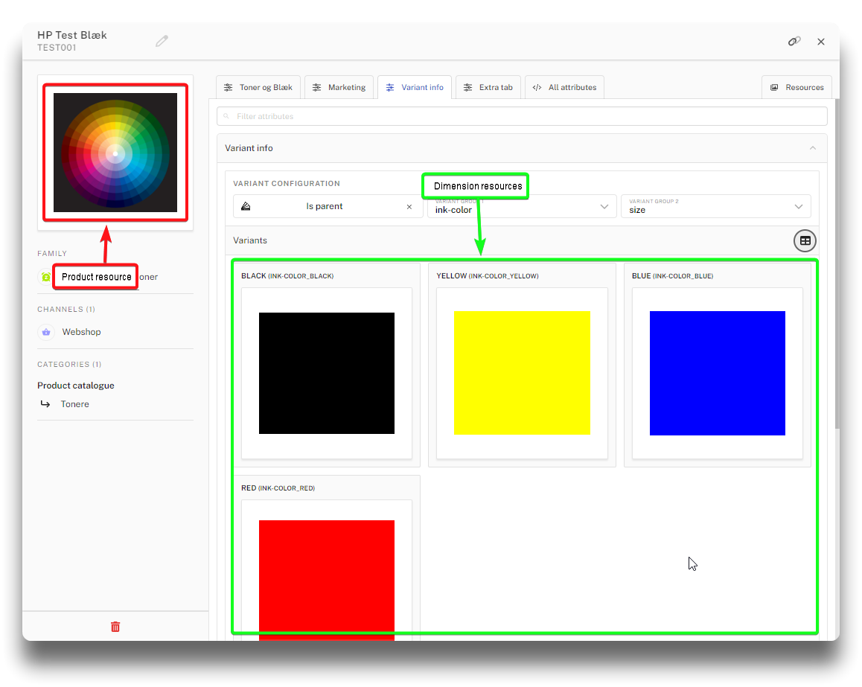Click the Webshop channel basket icon

46,332
